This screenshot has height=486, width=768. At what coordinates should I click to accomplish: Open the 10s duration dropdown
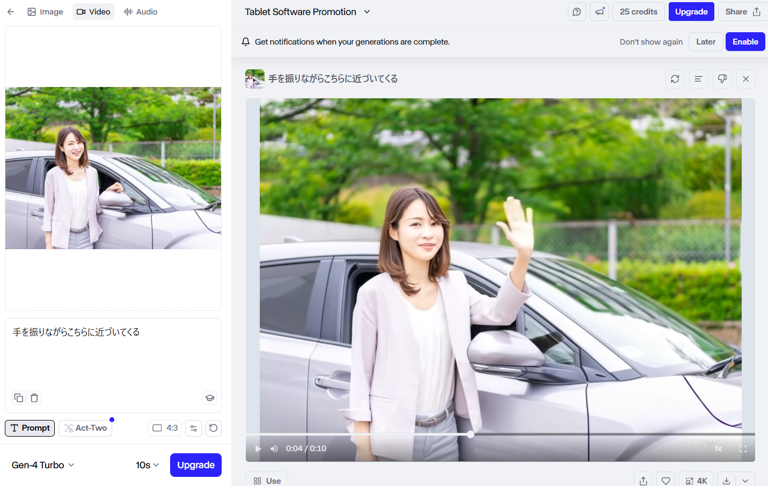(x=147, y=465)
